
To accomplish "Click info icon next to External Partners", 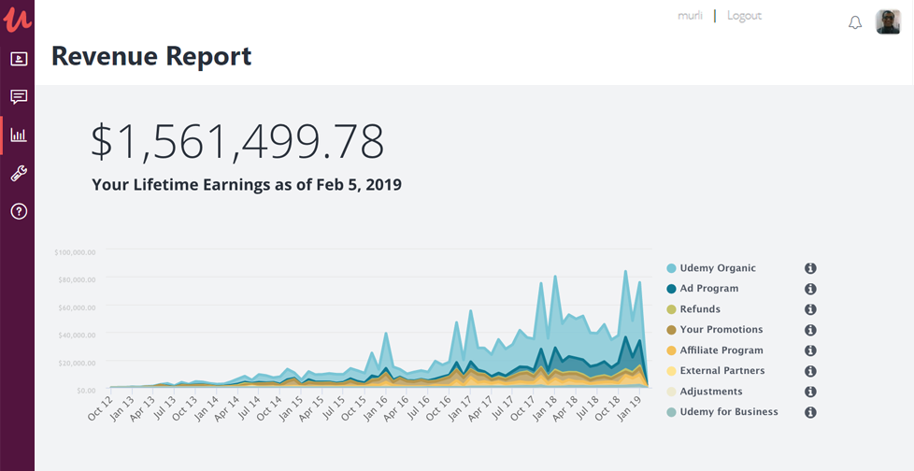I will coord(810,371).
